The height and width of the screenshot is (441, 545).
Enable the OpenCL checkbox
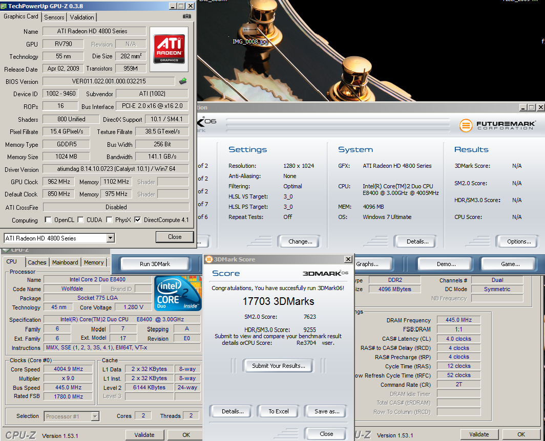48,220
